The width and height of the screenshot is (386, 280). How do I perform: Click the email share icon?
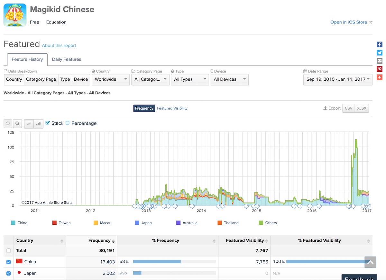tap(380, 61)
